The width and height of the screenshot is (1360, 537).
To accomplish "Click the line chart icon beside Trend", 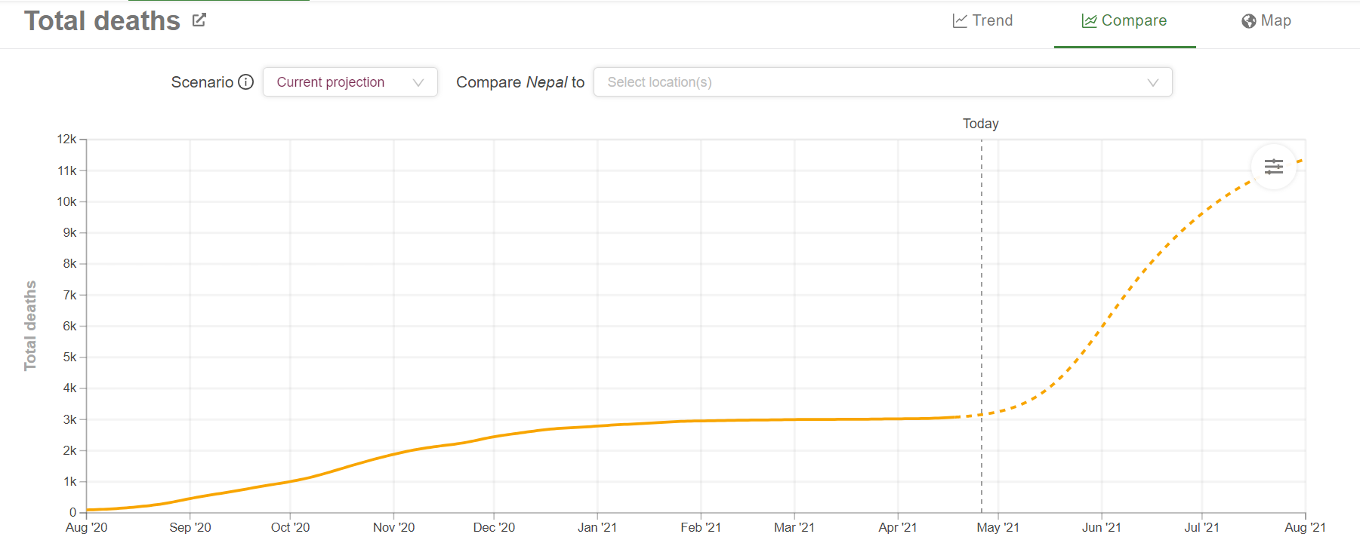I will pos(960,21).
